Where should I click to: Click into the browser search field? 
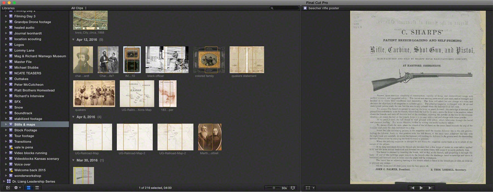[284, 8]
